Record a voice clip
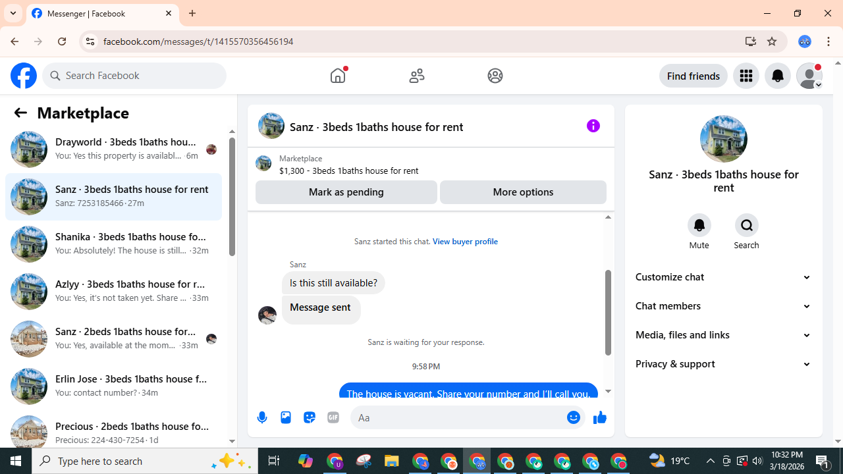Viewport: 843px width, 474px height. coord(262,417)
